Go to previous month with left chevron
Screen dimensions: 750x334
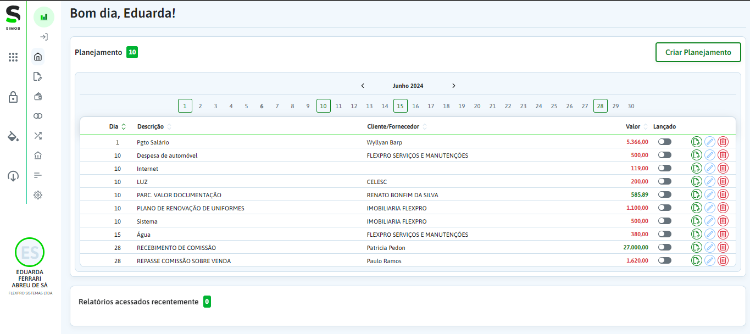pos(363,86)
